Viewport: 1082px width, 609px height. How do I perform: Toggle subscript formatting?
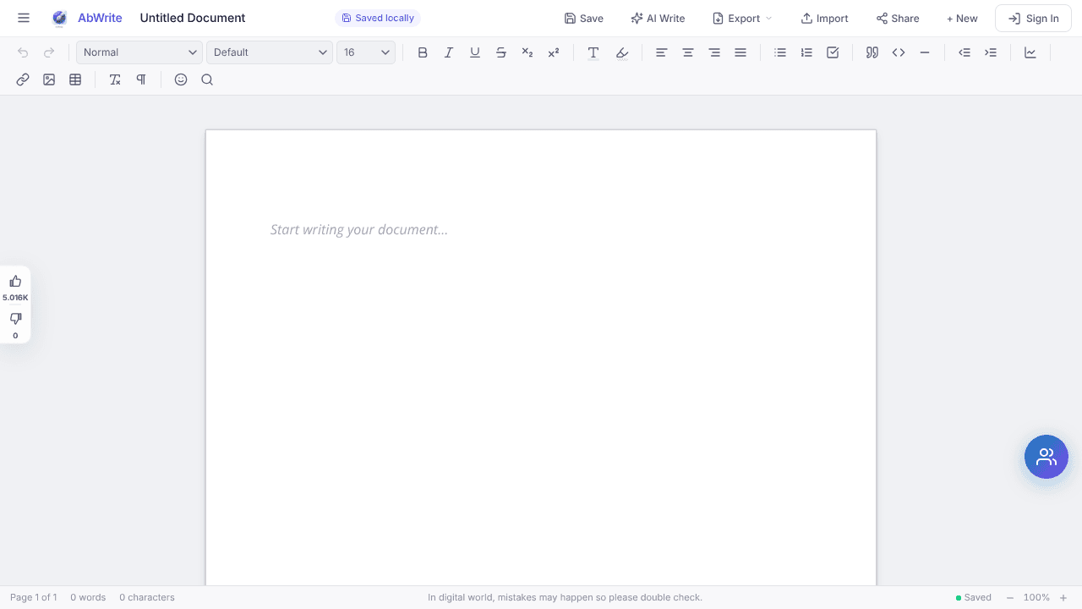coord(527,52)
